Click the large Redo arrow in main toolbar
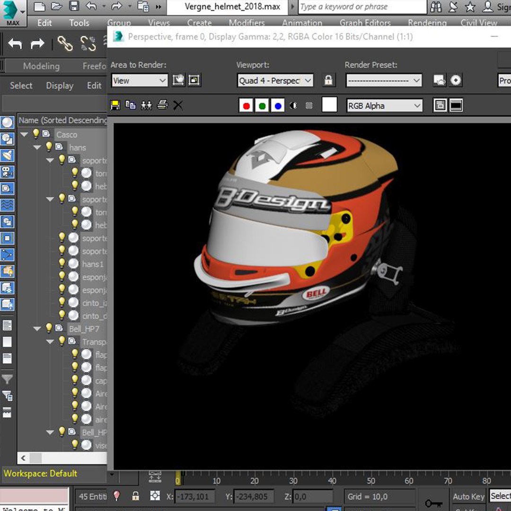Screen dimensions: 511x511 click(37, 44)
